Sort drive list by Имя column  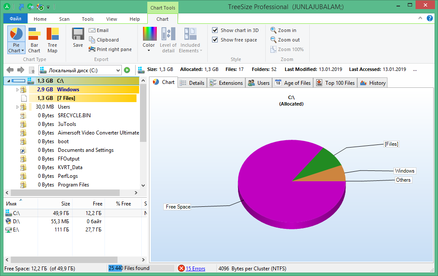[x=21, y=204]
